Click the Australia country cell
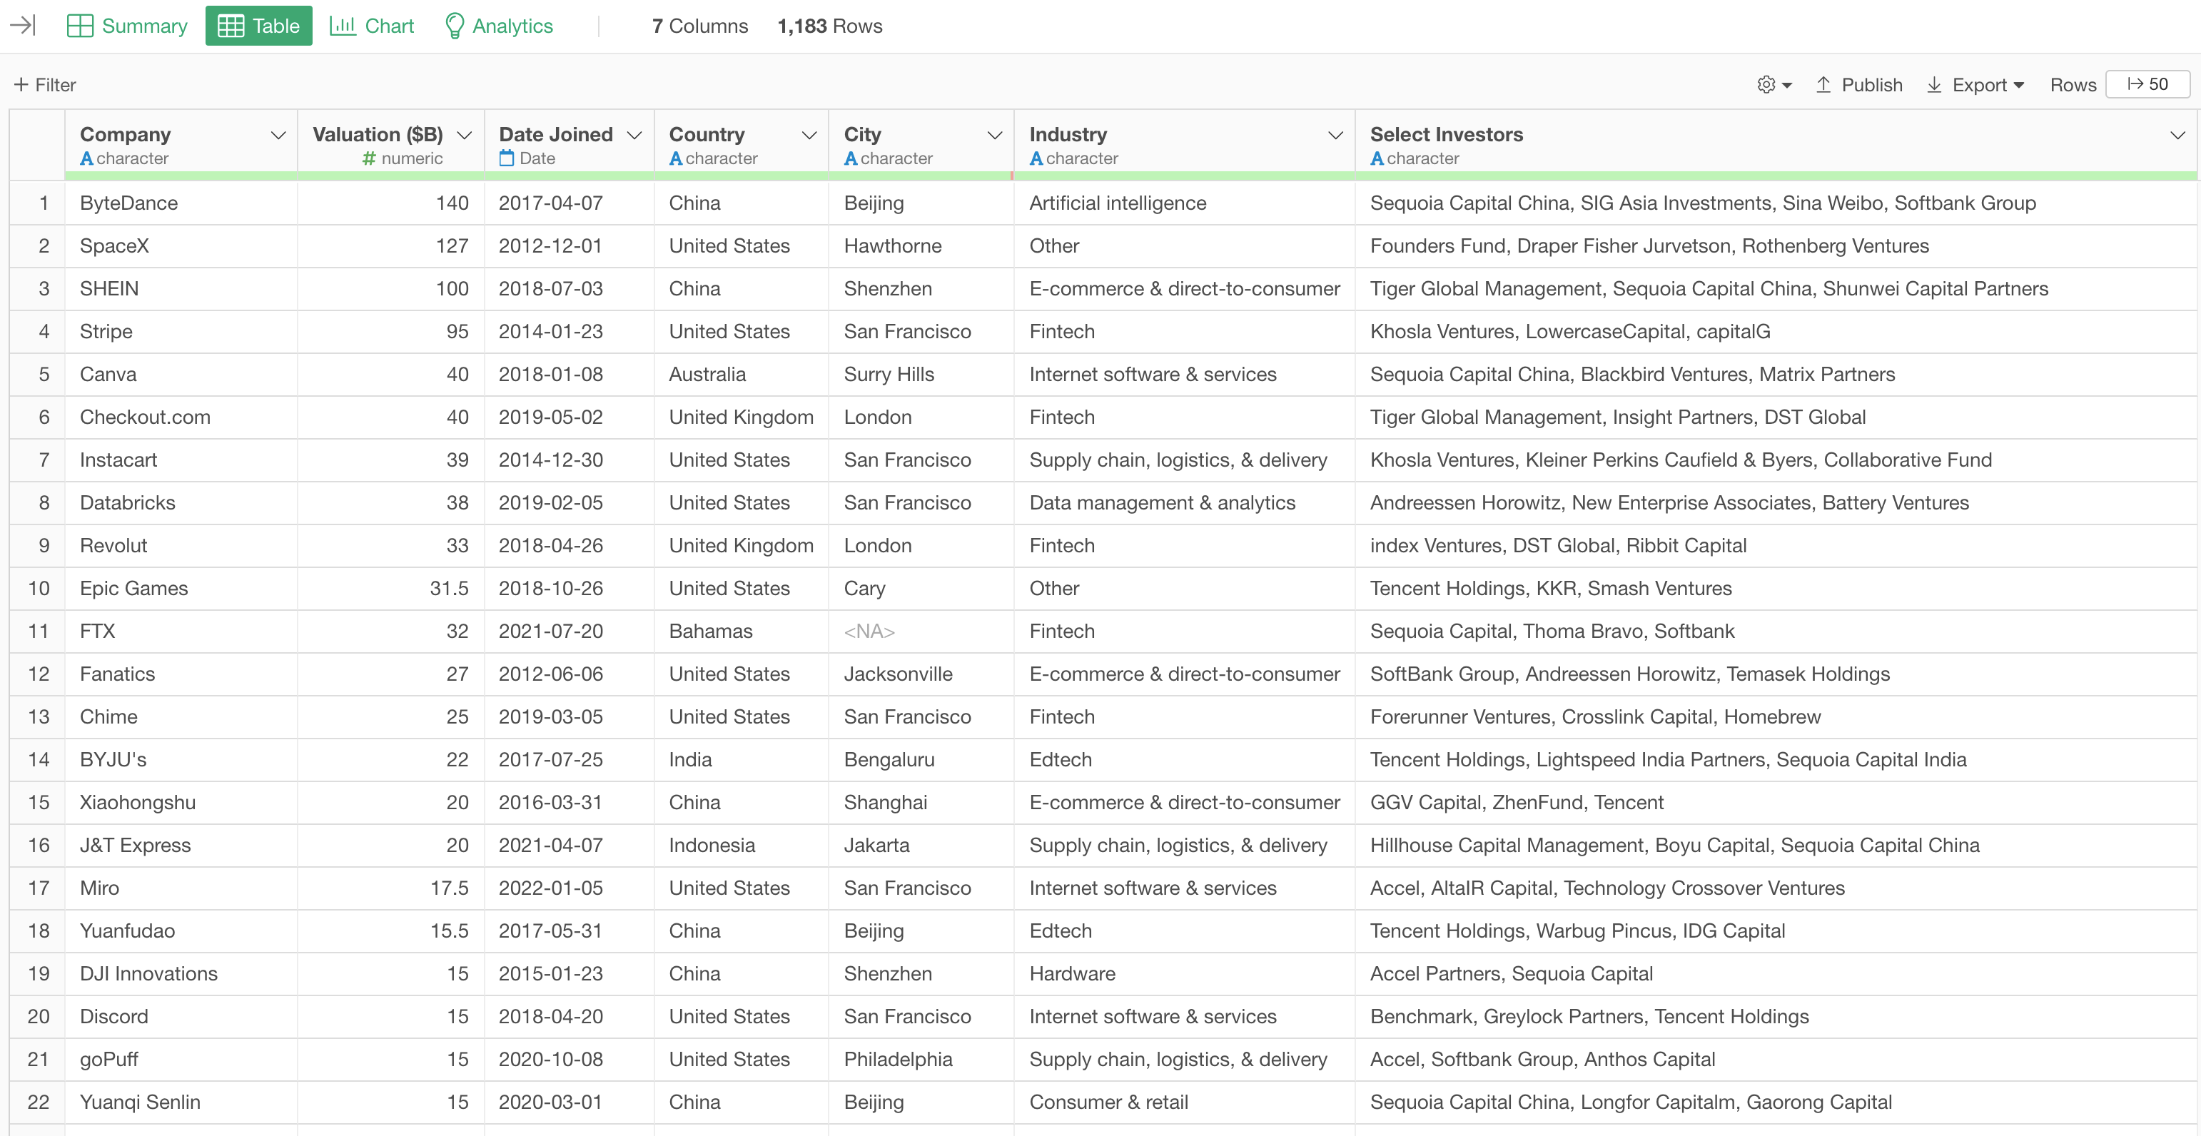Viewport: 2201px width, 1136px height. coord(742,374)
